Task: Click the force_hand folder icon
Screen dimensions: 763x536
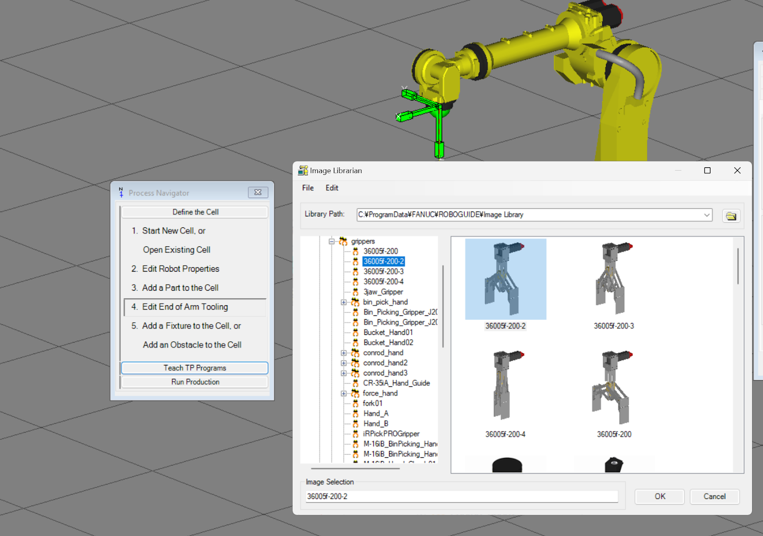Action: 355,393
